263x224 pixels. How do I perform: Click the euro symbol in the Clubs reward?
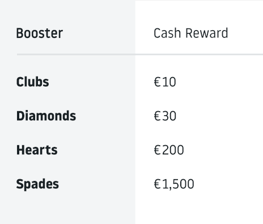click(x=158, y=82)
